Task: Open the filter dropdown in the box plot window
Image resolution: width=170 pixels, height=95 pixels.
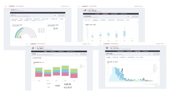Action: [129, 17]
